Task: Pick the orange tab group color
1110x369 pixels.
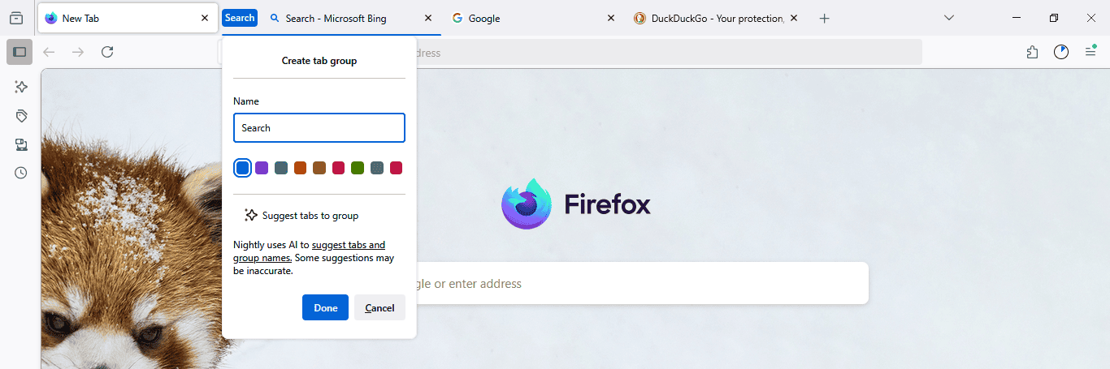Action: coord(300,168)
